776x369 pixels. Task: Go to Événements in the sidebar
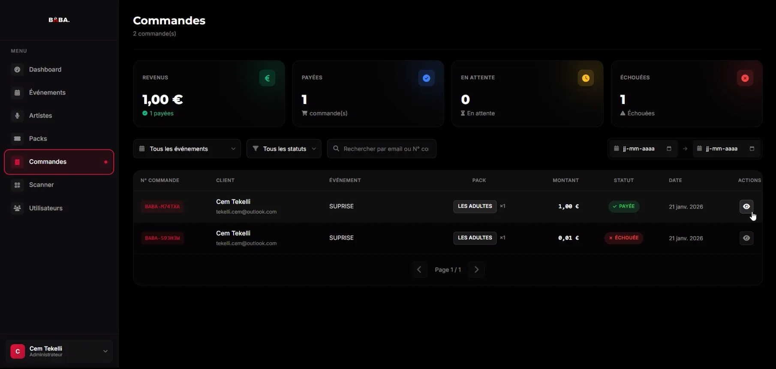pyautogui.click(x=59, y=92)
